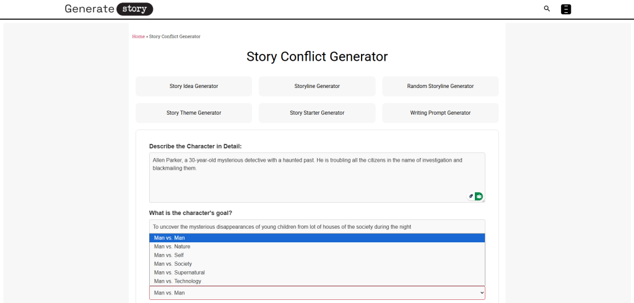
Task: Choose Man vs. Nature from the list
Action: [x=317, y=247]
